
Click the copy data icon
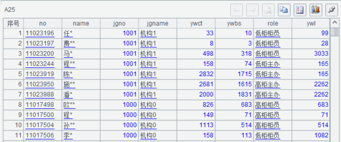coord(284,10)
